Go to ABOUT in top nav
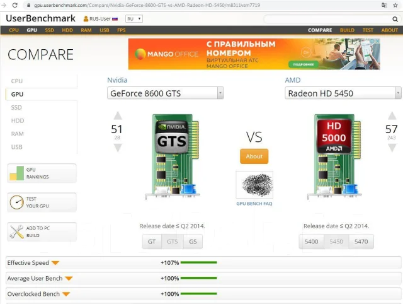The height and width of the screenshot is (304, 403). (x=390, y=30)
